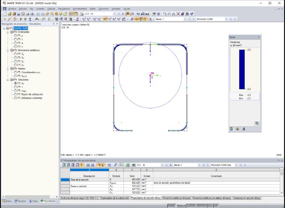Screen dimensions: 285x208
Task: Open a file with the folder icon
Action: (x=9, y=14)
